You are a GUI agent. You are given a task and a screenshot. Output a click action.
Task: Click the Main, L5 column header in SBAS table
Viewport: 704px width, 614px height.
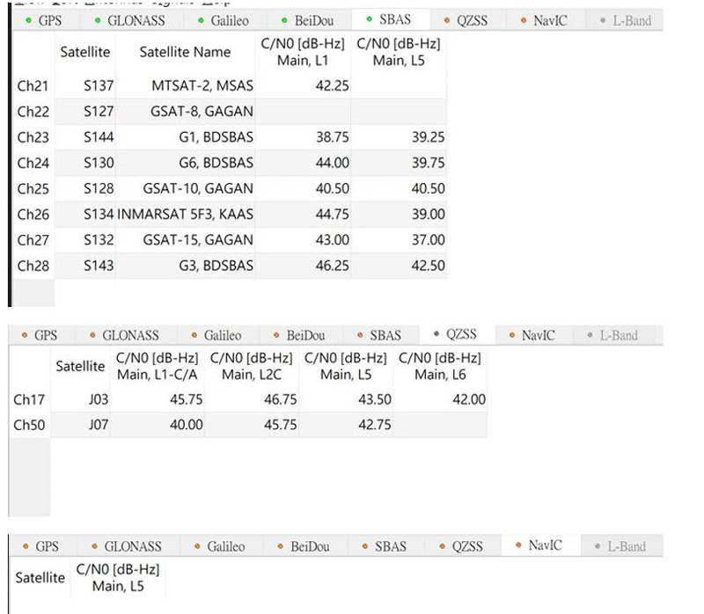399,52
